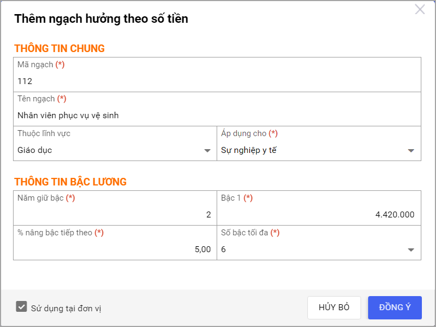Uncheck the Sử dụng tại đơn vị checkbox
This screenshot has height=327, width=436.
21,306
